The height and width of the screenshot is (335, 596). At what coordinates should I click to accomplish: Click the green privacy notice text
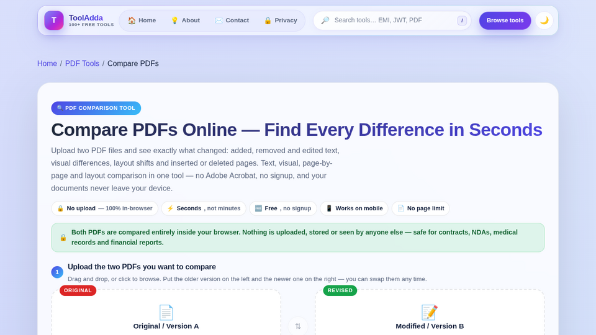pos(294,238)
